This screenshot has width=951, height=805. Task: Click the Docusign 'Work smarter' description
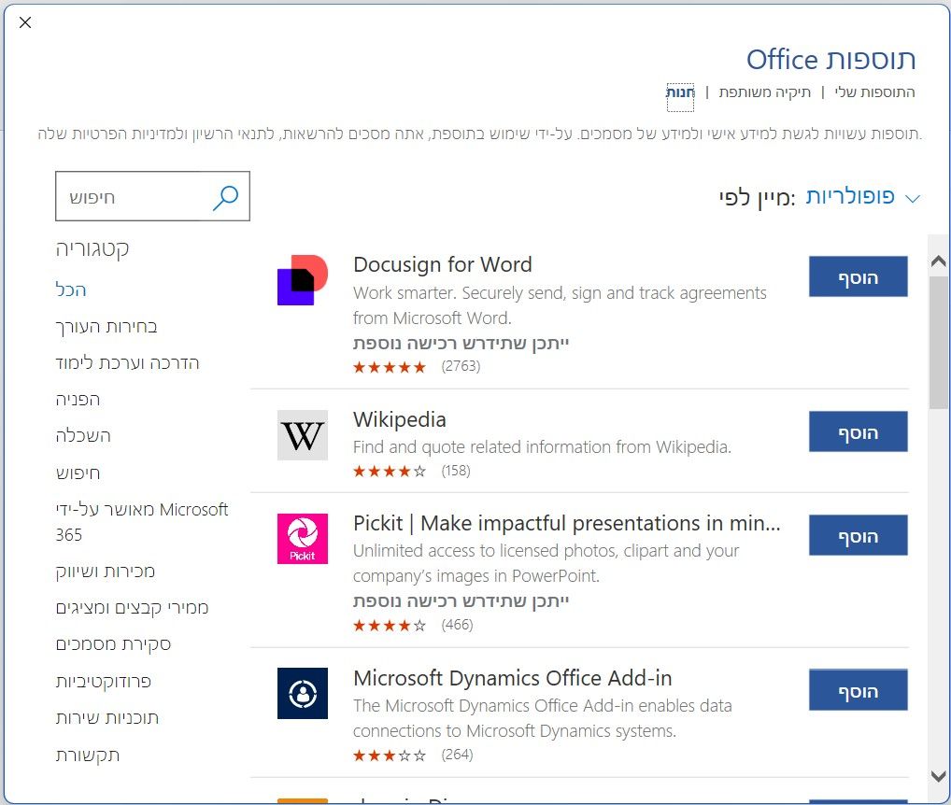[560, 305]
